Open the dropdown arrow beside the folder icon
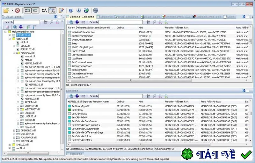 12,11
